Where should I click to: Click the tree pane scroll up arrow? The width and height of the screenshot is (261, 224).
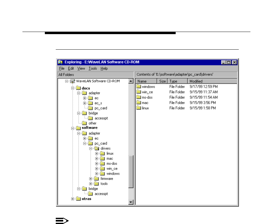[131, 81]
